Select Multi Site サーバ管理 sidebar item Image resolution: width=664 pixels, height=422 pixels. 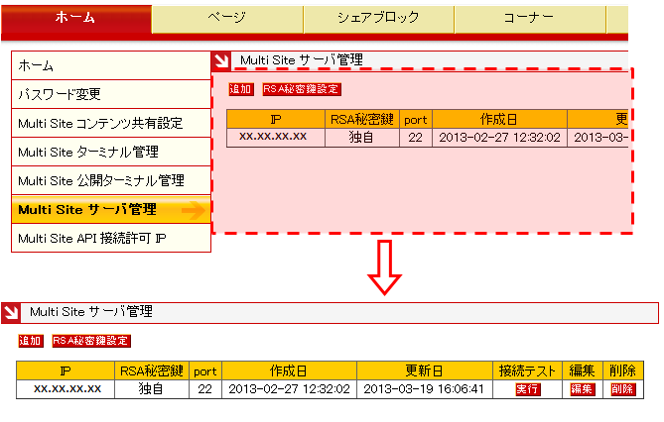click(111, 209)
